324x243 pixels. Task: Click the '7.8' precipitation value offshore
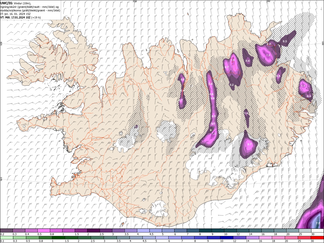pyautogui.click(x=318, y=223)
